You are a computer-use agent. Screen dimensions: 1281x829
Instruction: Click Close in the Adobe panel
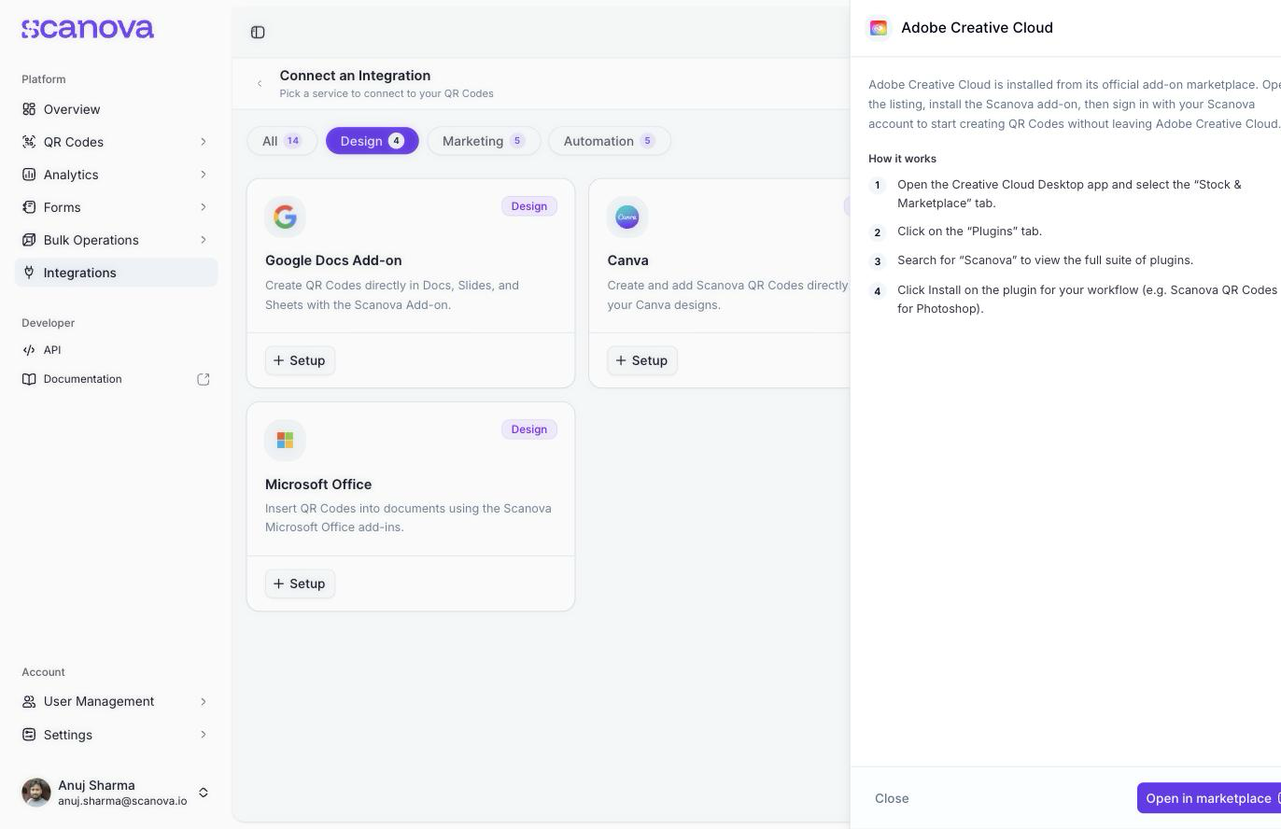click(892, 798)
